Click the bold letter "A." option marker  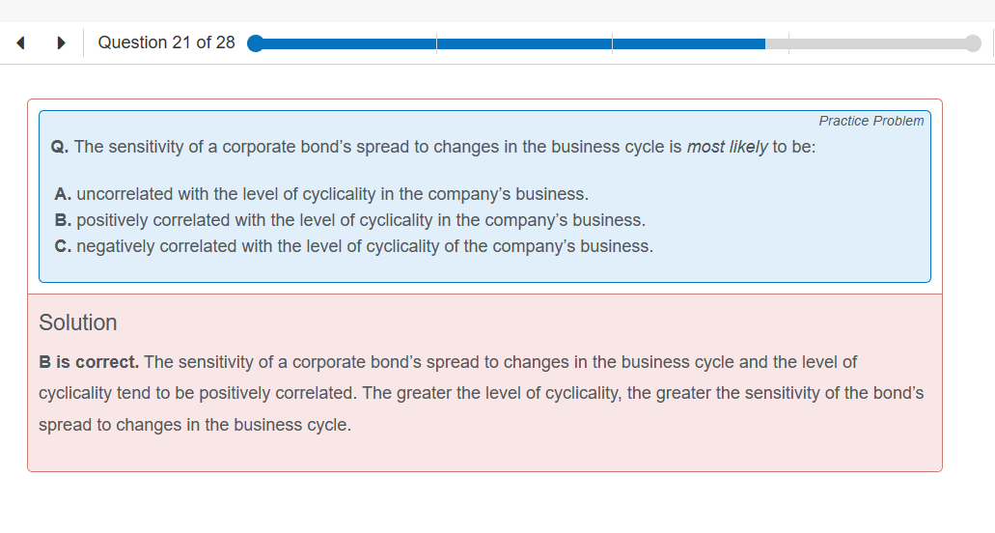(64, 194)
